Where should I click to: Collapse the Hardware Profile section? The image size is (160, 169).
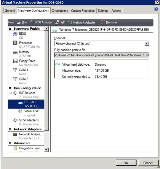point(10,29)
